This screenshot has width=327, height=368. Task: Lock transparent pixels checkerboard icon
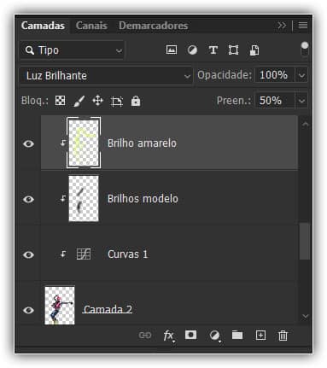click(60, 101)
